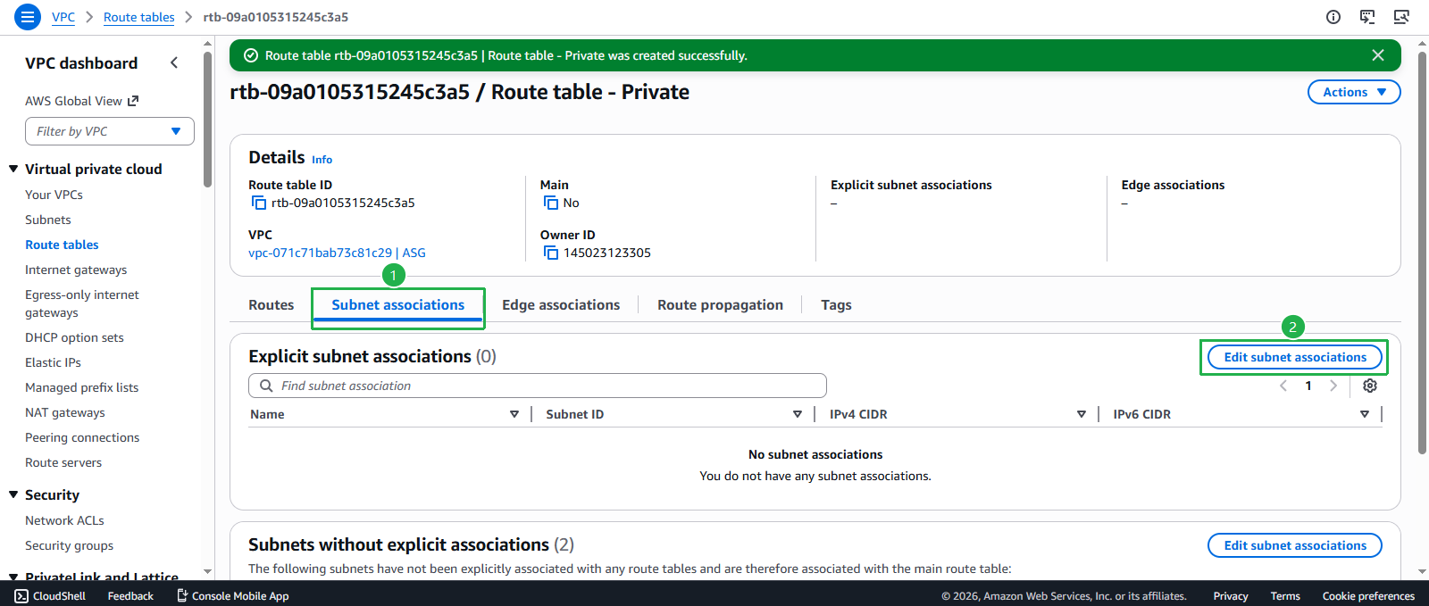
Task: Open Network ACLs in sidebar
Action: click(x=64, y=520)
